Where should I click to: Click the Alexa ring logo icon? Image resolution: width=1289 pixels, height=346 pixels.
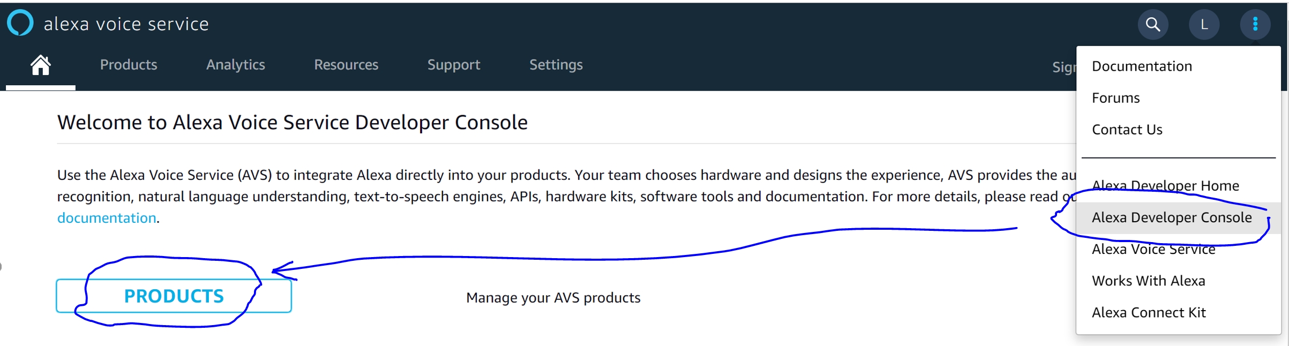(x=20, y=24)
